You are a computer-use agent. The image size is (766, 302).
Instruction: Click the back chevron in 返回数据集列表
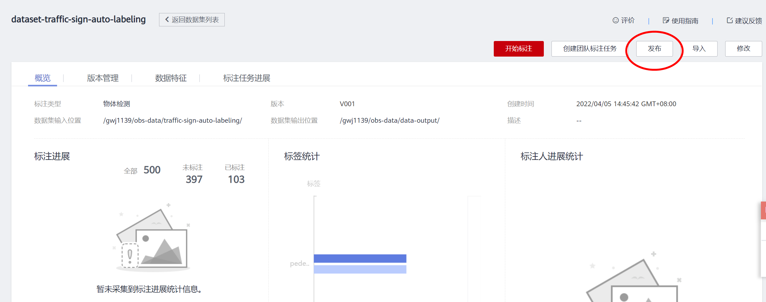167,20
